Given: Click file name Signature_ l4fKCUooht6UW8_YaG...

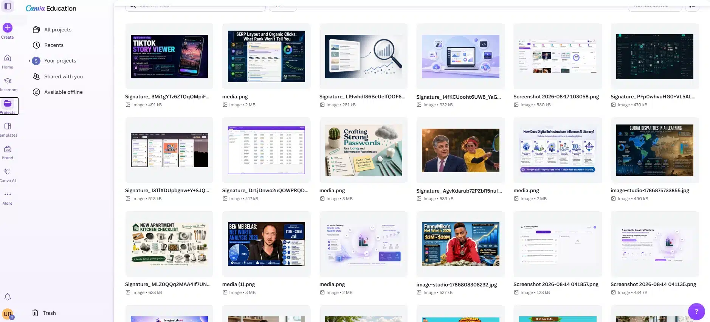Looking at the screenshot, I should point(459,97).
